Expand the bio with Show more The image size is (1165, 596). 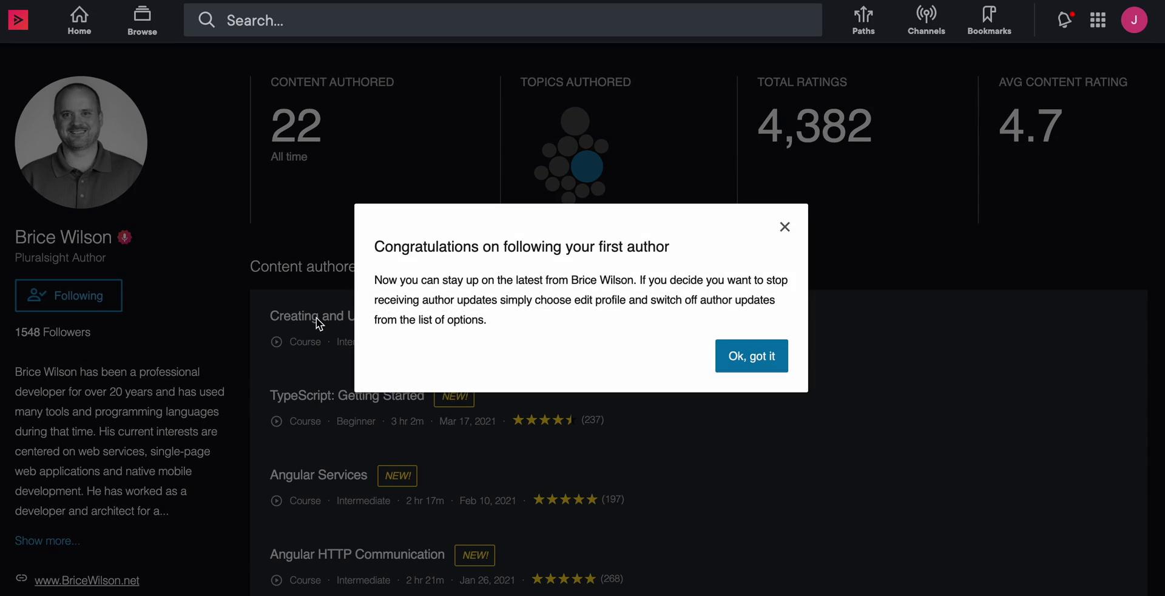coord(47,541)
